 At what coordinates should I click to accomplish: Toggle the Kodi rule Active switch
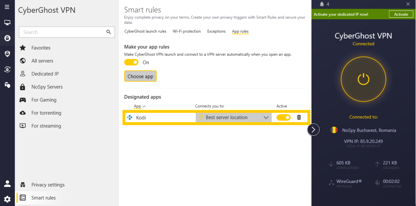point(283,117)
